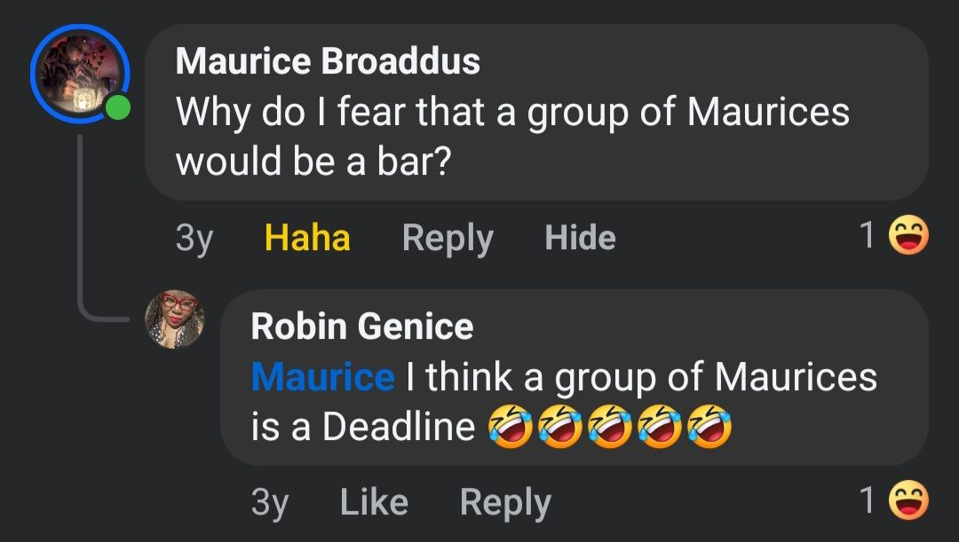Image resolution: width=959 pixels, height=542 pixels.
Task: Like Robin Genice's reply
Action: [x=374, y=502]
